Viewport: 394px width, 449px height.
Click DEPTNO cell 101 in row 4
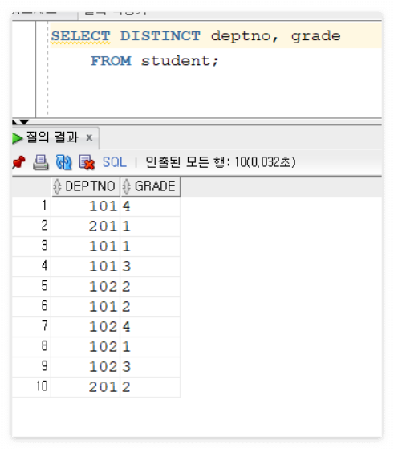point(86,267)
